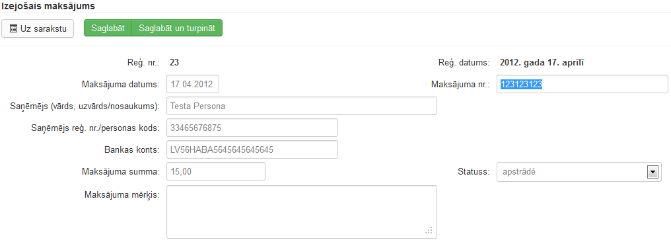Click Saglabāt un turpināt button

[177, 28]
